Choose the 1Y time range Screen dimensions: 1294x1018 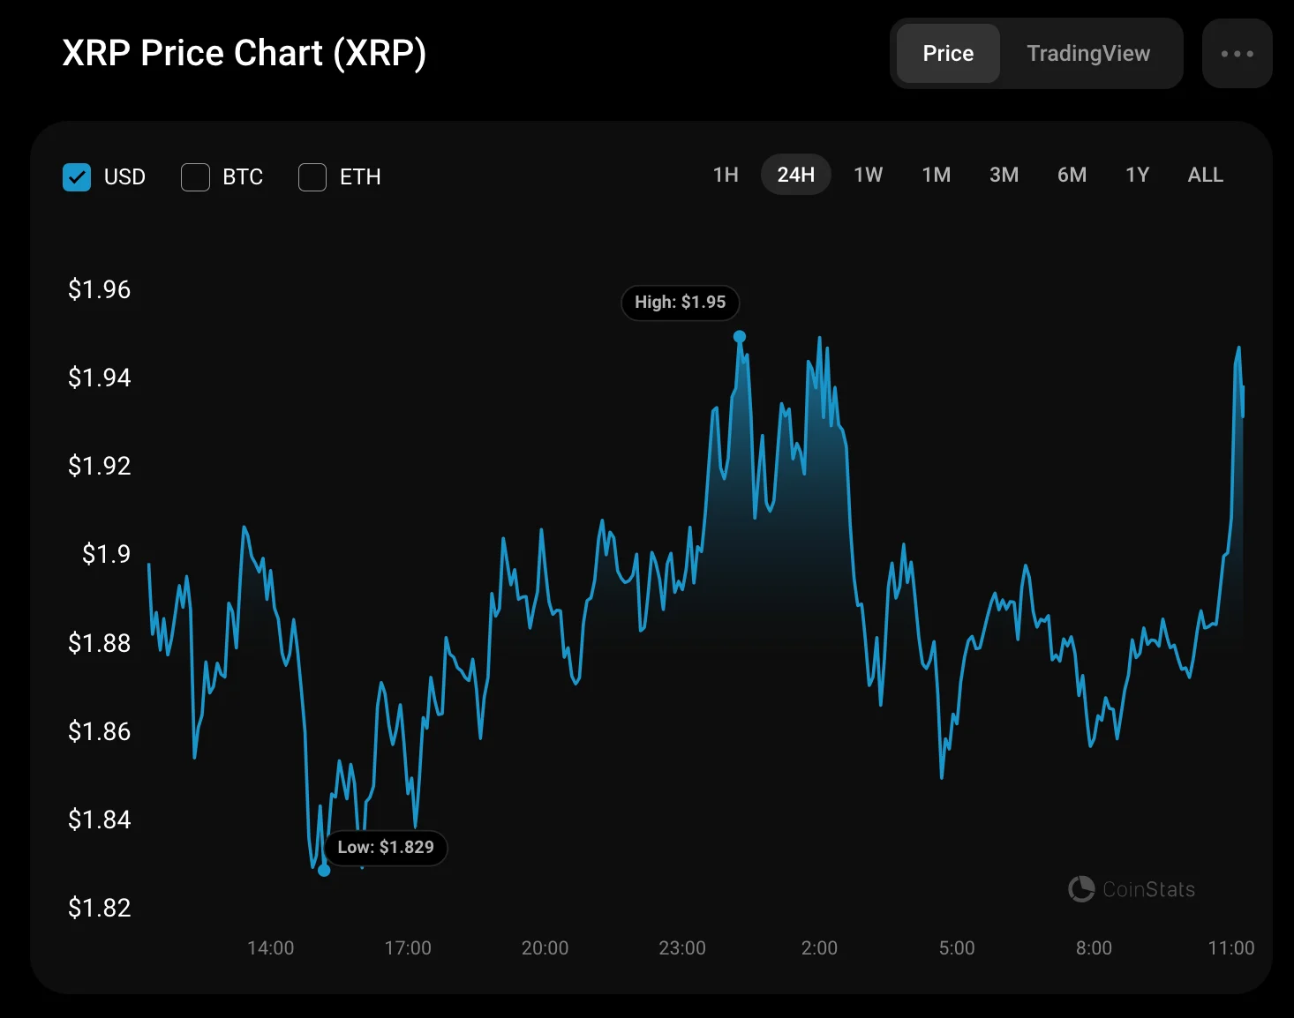coord(1137,175)
